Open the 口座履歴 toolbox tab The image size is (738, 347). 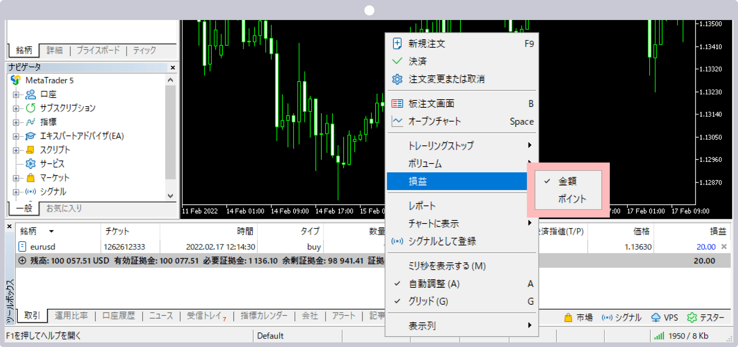[x=119, y=316]
